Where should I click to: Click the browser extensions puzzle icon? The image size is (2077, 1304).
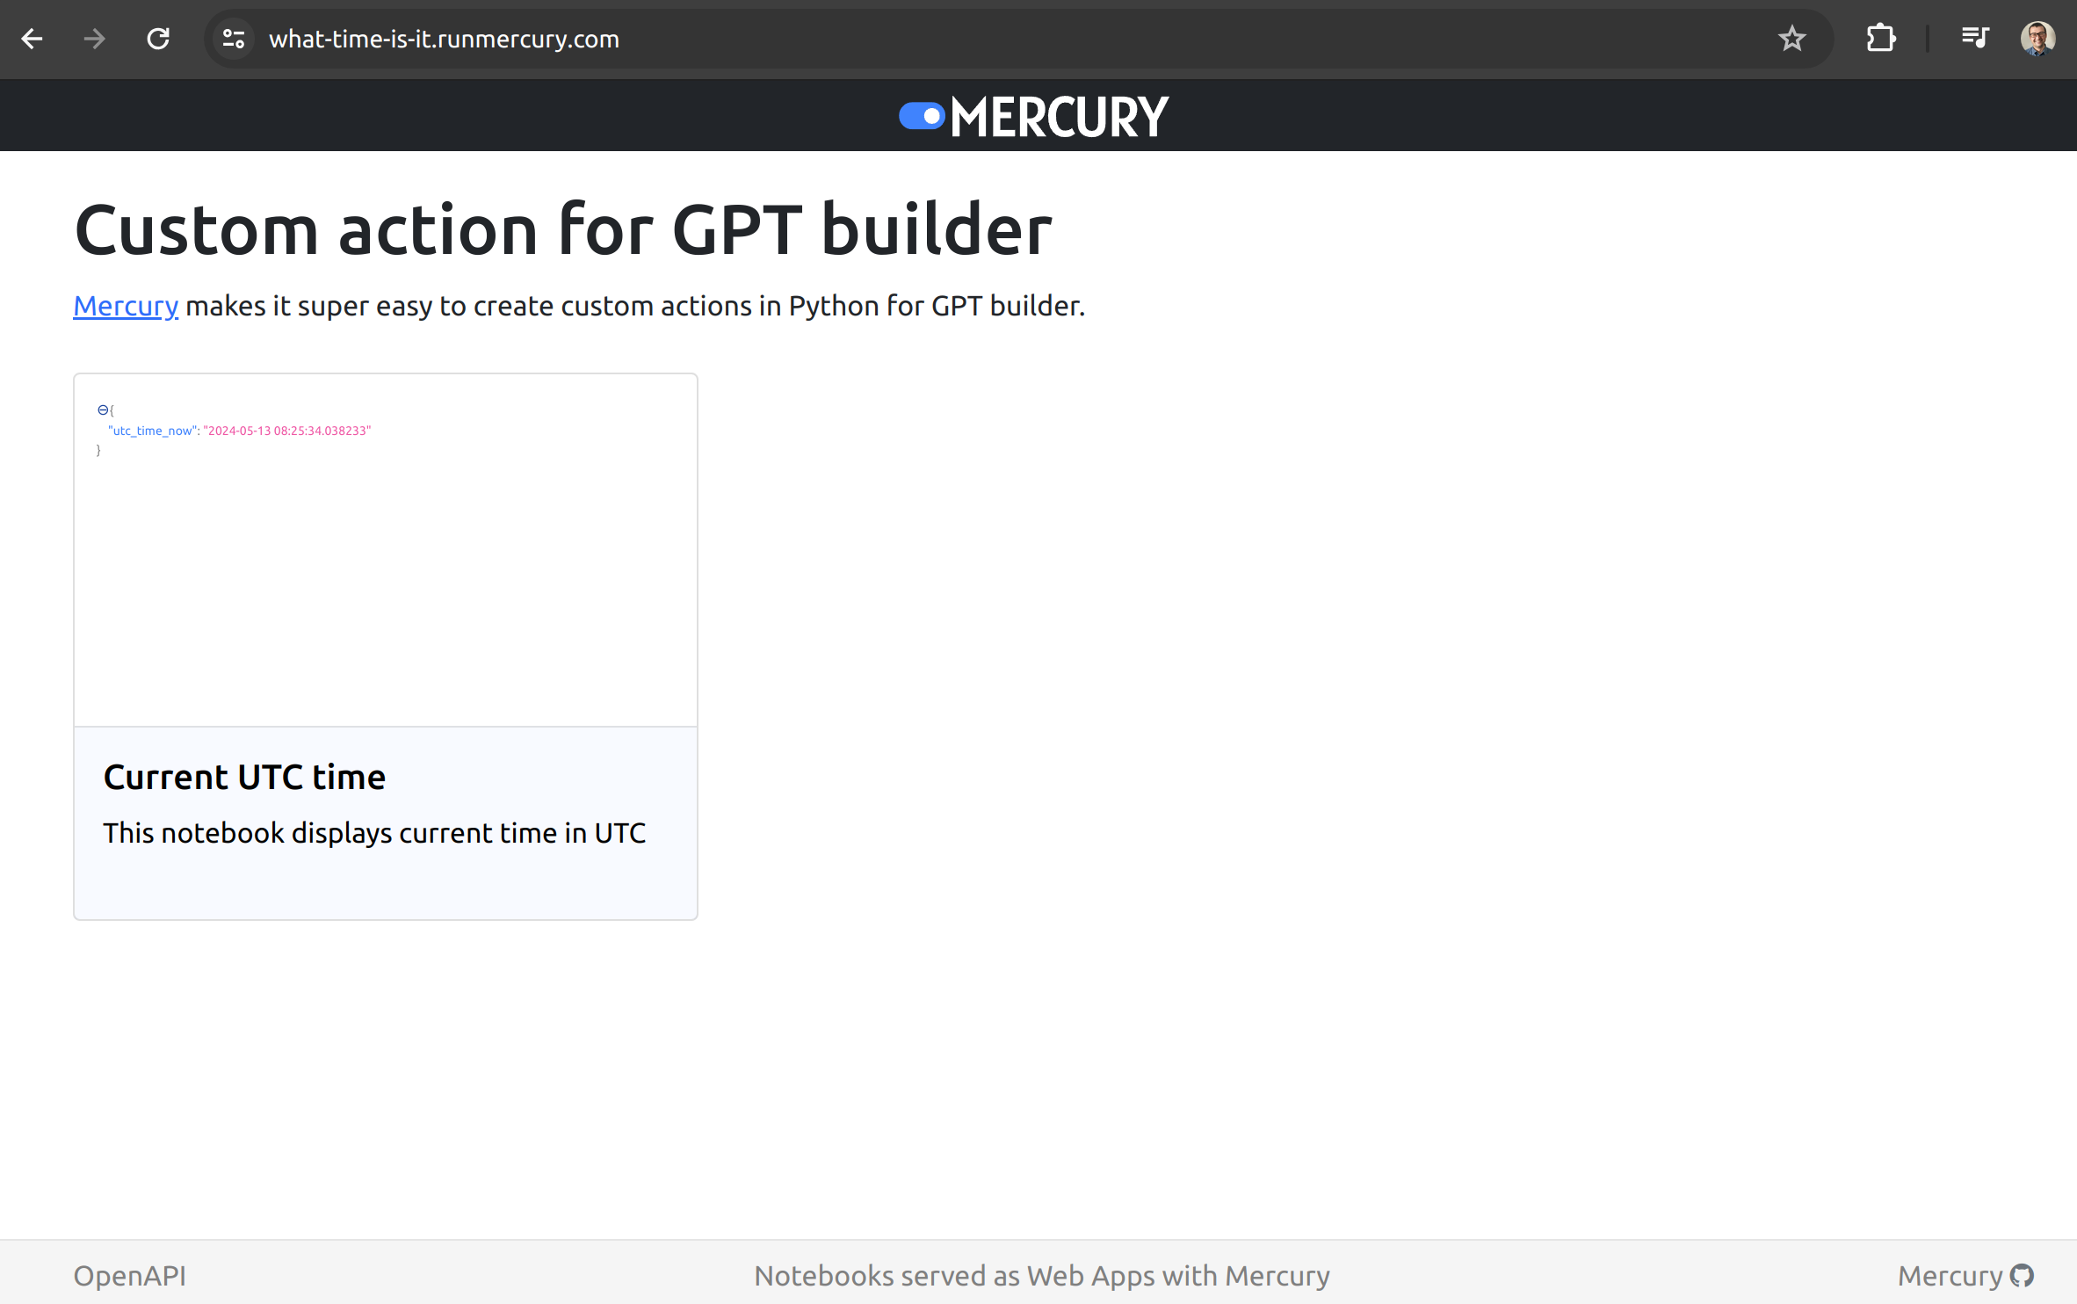pos(1880,38)
